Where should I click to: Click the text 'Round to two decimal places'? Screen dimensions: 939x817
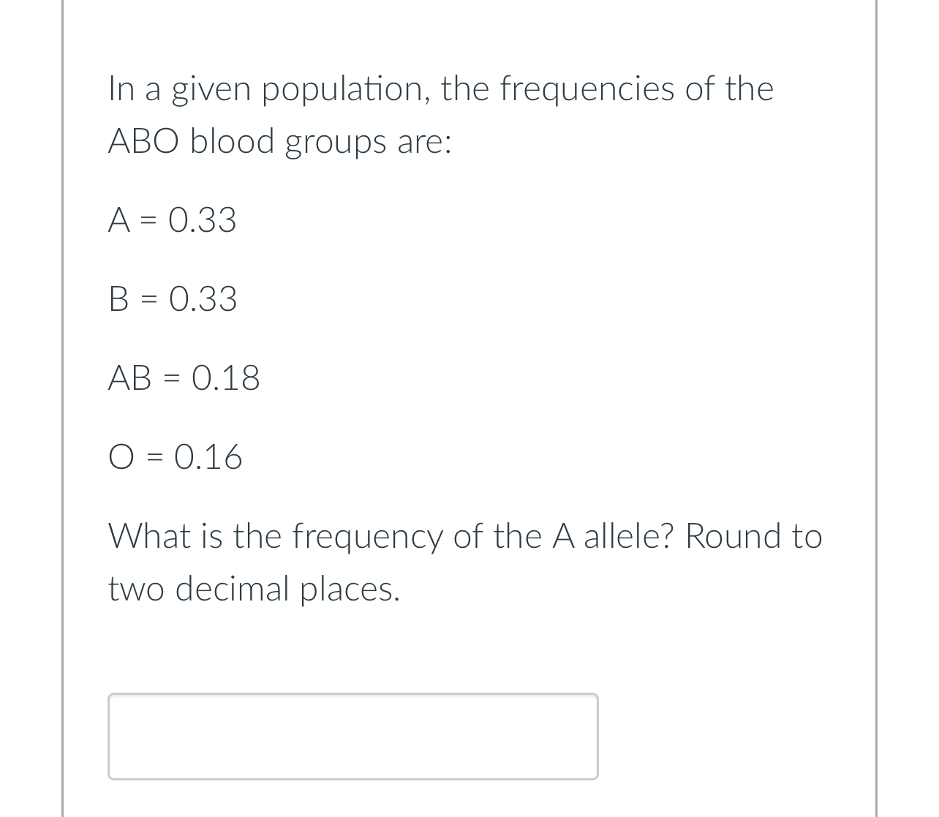pyautogui.click(x=753, y=536)
